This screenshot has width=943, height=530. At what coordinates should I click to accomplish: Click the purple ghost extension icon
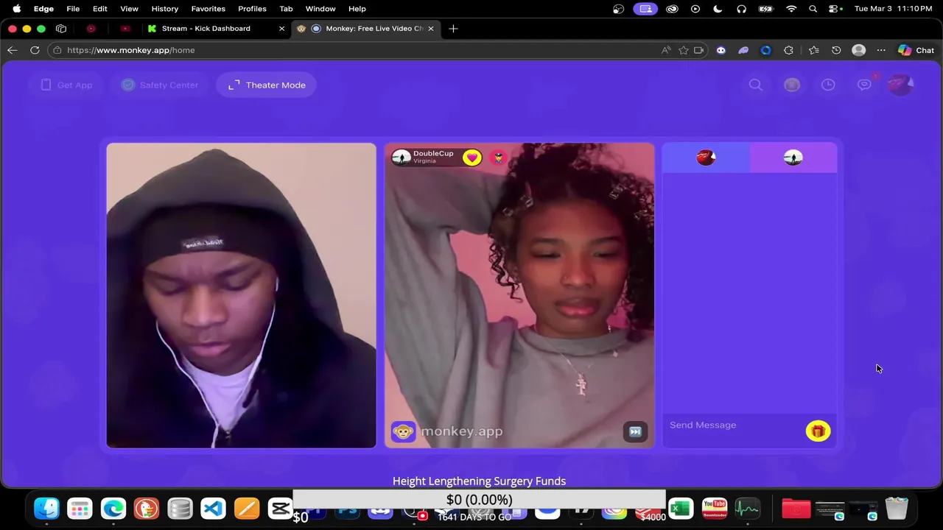(743, 50)
